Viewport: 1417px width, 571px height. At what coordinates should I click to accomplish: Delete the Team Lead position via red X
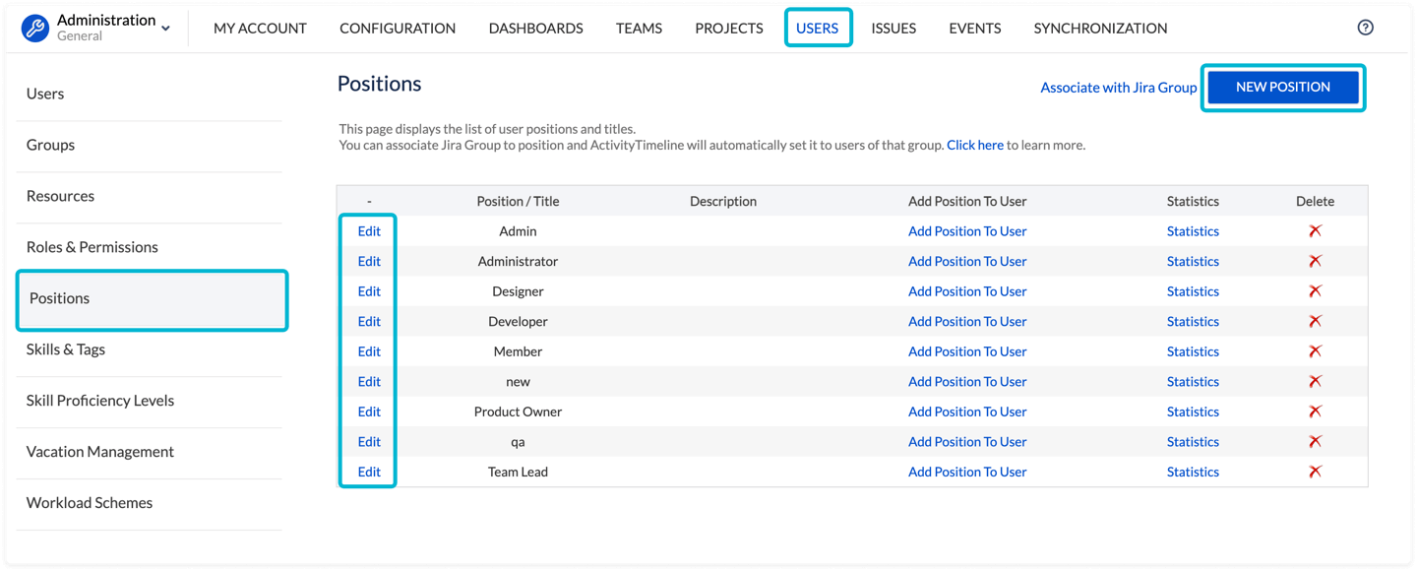pos(1315,471)
